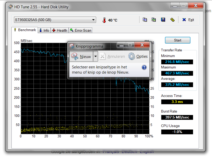The width and height of the screenshot is (212, 161).
Task: Click Nieuw in the Knipprogramma window
Action: point(81,57)
